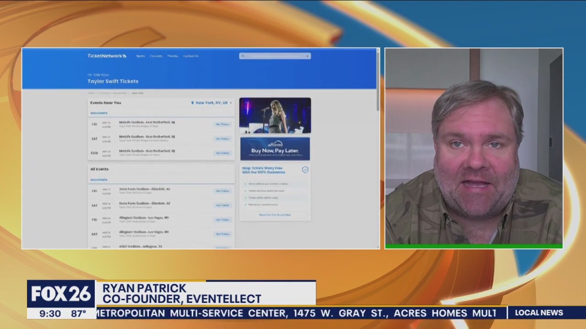Go to Contact Us page

coord(191,56)
